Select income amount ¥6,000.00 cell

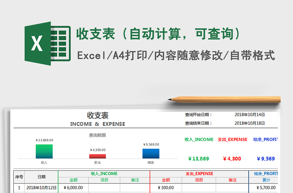(74, 188)
